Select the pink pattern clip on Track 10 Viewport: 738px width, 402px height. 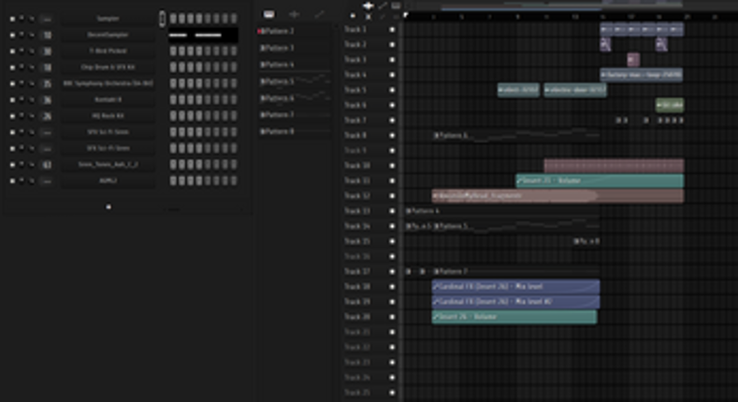click(614, 165)
